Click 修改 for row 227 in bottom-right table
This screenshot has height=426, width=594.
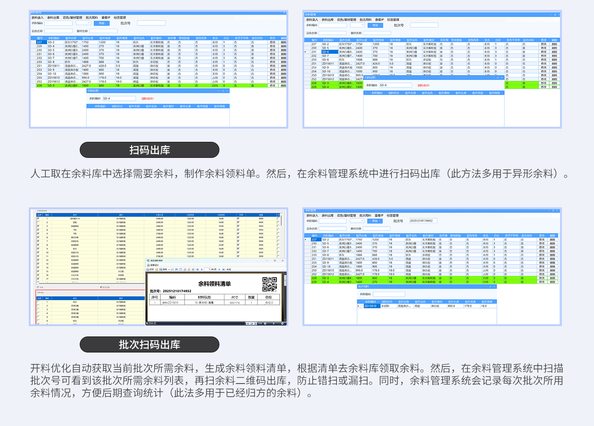tap(542, 239)
